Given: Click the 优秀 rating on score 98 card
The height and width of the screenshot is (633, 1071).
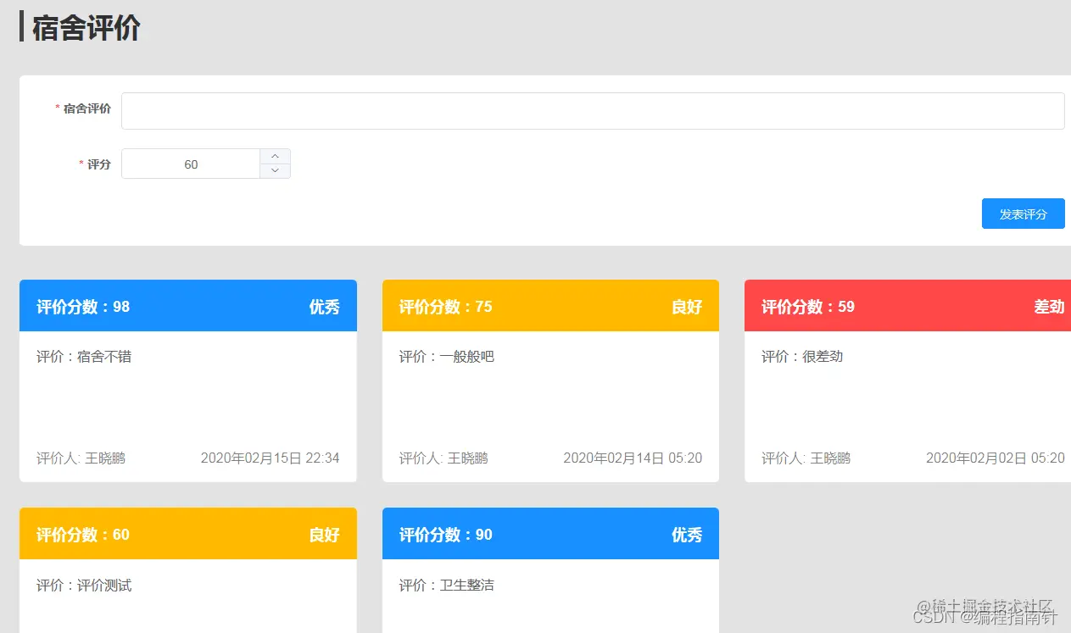Looking at the screenshot, I should coord(325,307).
